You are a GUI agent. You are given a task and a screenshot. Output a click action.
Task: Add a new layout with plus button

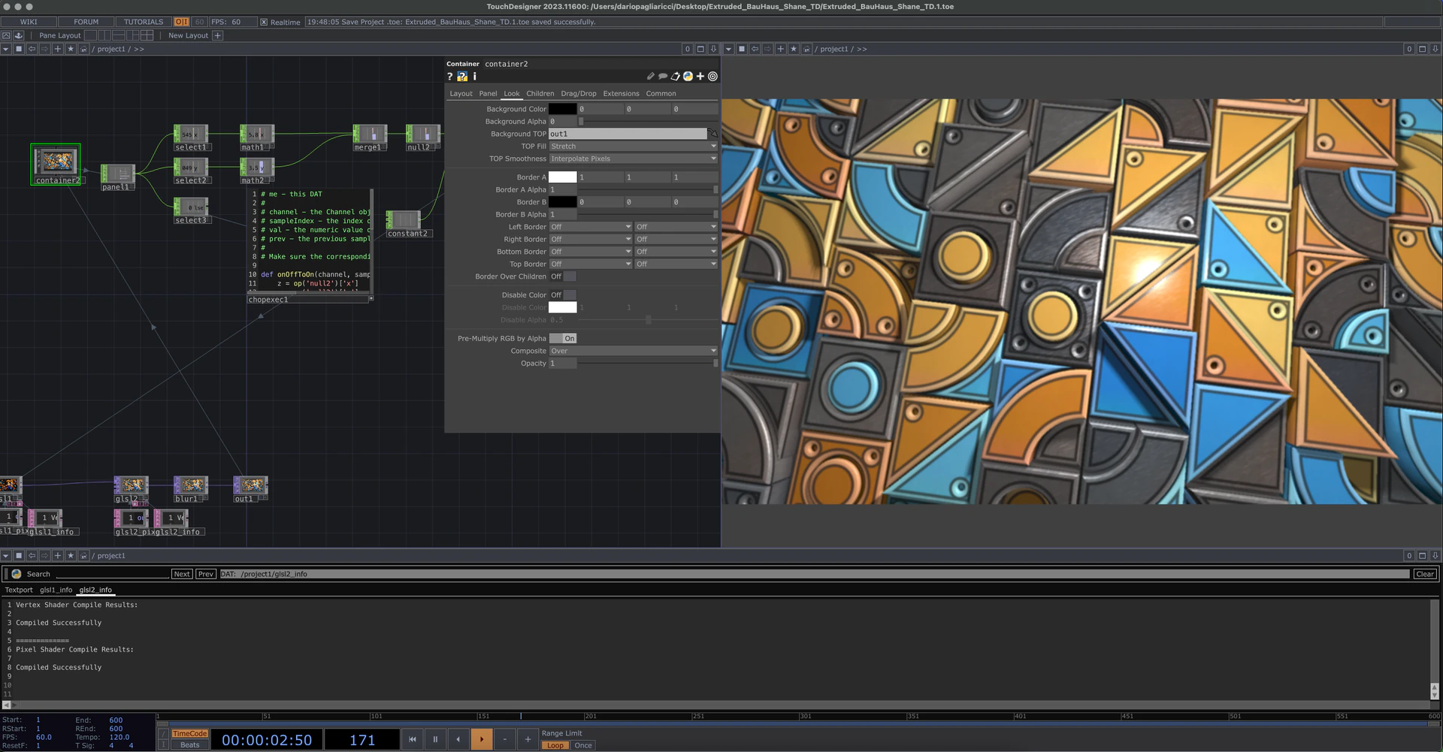pyautogui.click(x=218, y=35)
